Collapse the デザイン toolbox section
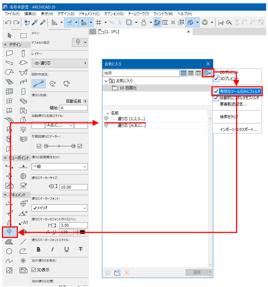 [x=5, y=45]
